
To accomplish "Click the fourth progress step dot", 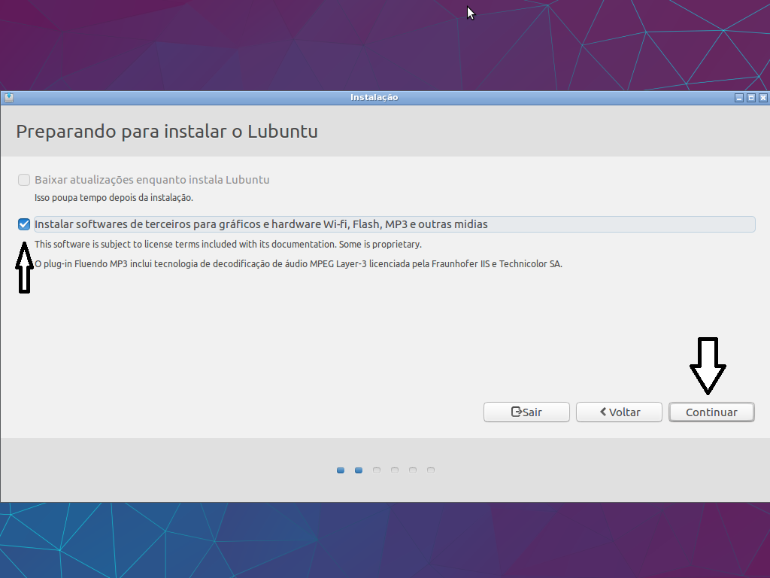I will [395, 470].
